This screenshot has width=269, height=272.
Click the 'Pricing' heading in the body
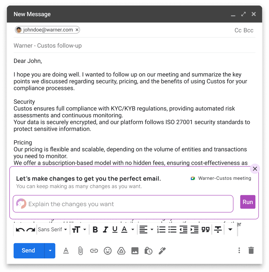point(23,142)
